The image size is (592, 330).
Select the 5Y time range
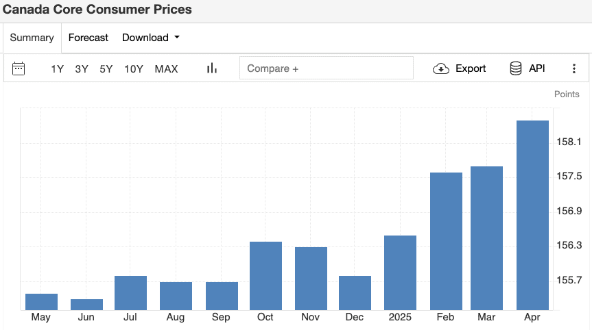tap(106, 69)
